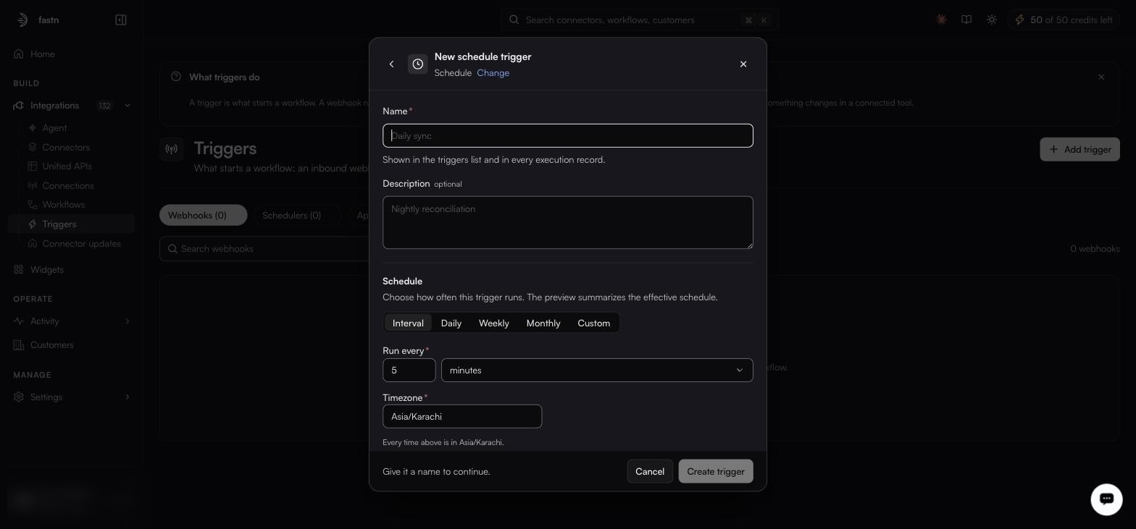The height and width of the screenshot is (529, 1136).
Task: Click the Integrations 132 count badge
Action: [x=105, y=106]
